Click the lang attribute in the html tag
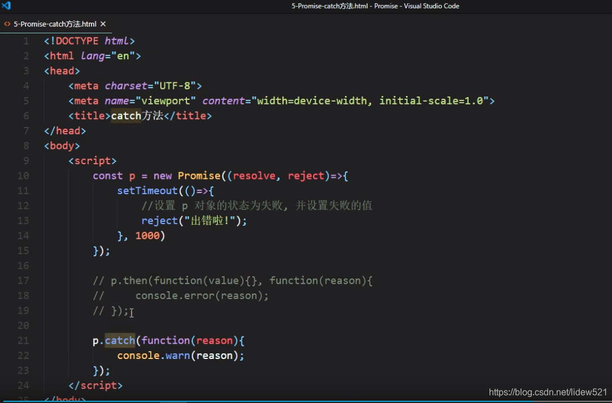Screen dimensions: 612x403 point(93,56)
